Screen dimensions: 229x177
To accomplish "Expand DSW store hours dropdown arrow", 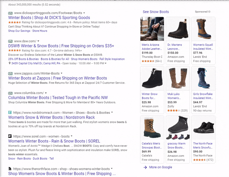I will 106,63.
